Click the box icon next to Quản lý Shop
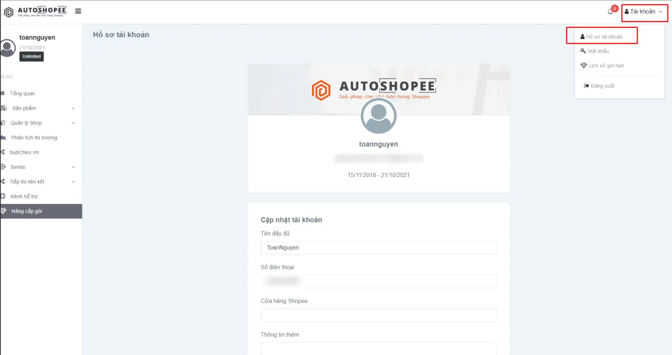The height and width of the screenshot is (355, 672). (3, 123)
